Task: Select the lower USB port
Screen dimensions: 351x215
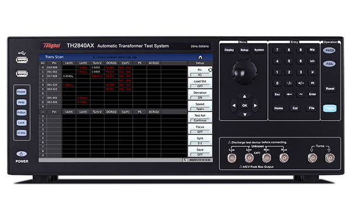Action: [22, 74]
